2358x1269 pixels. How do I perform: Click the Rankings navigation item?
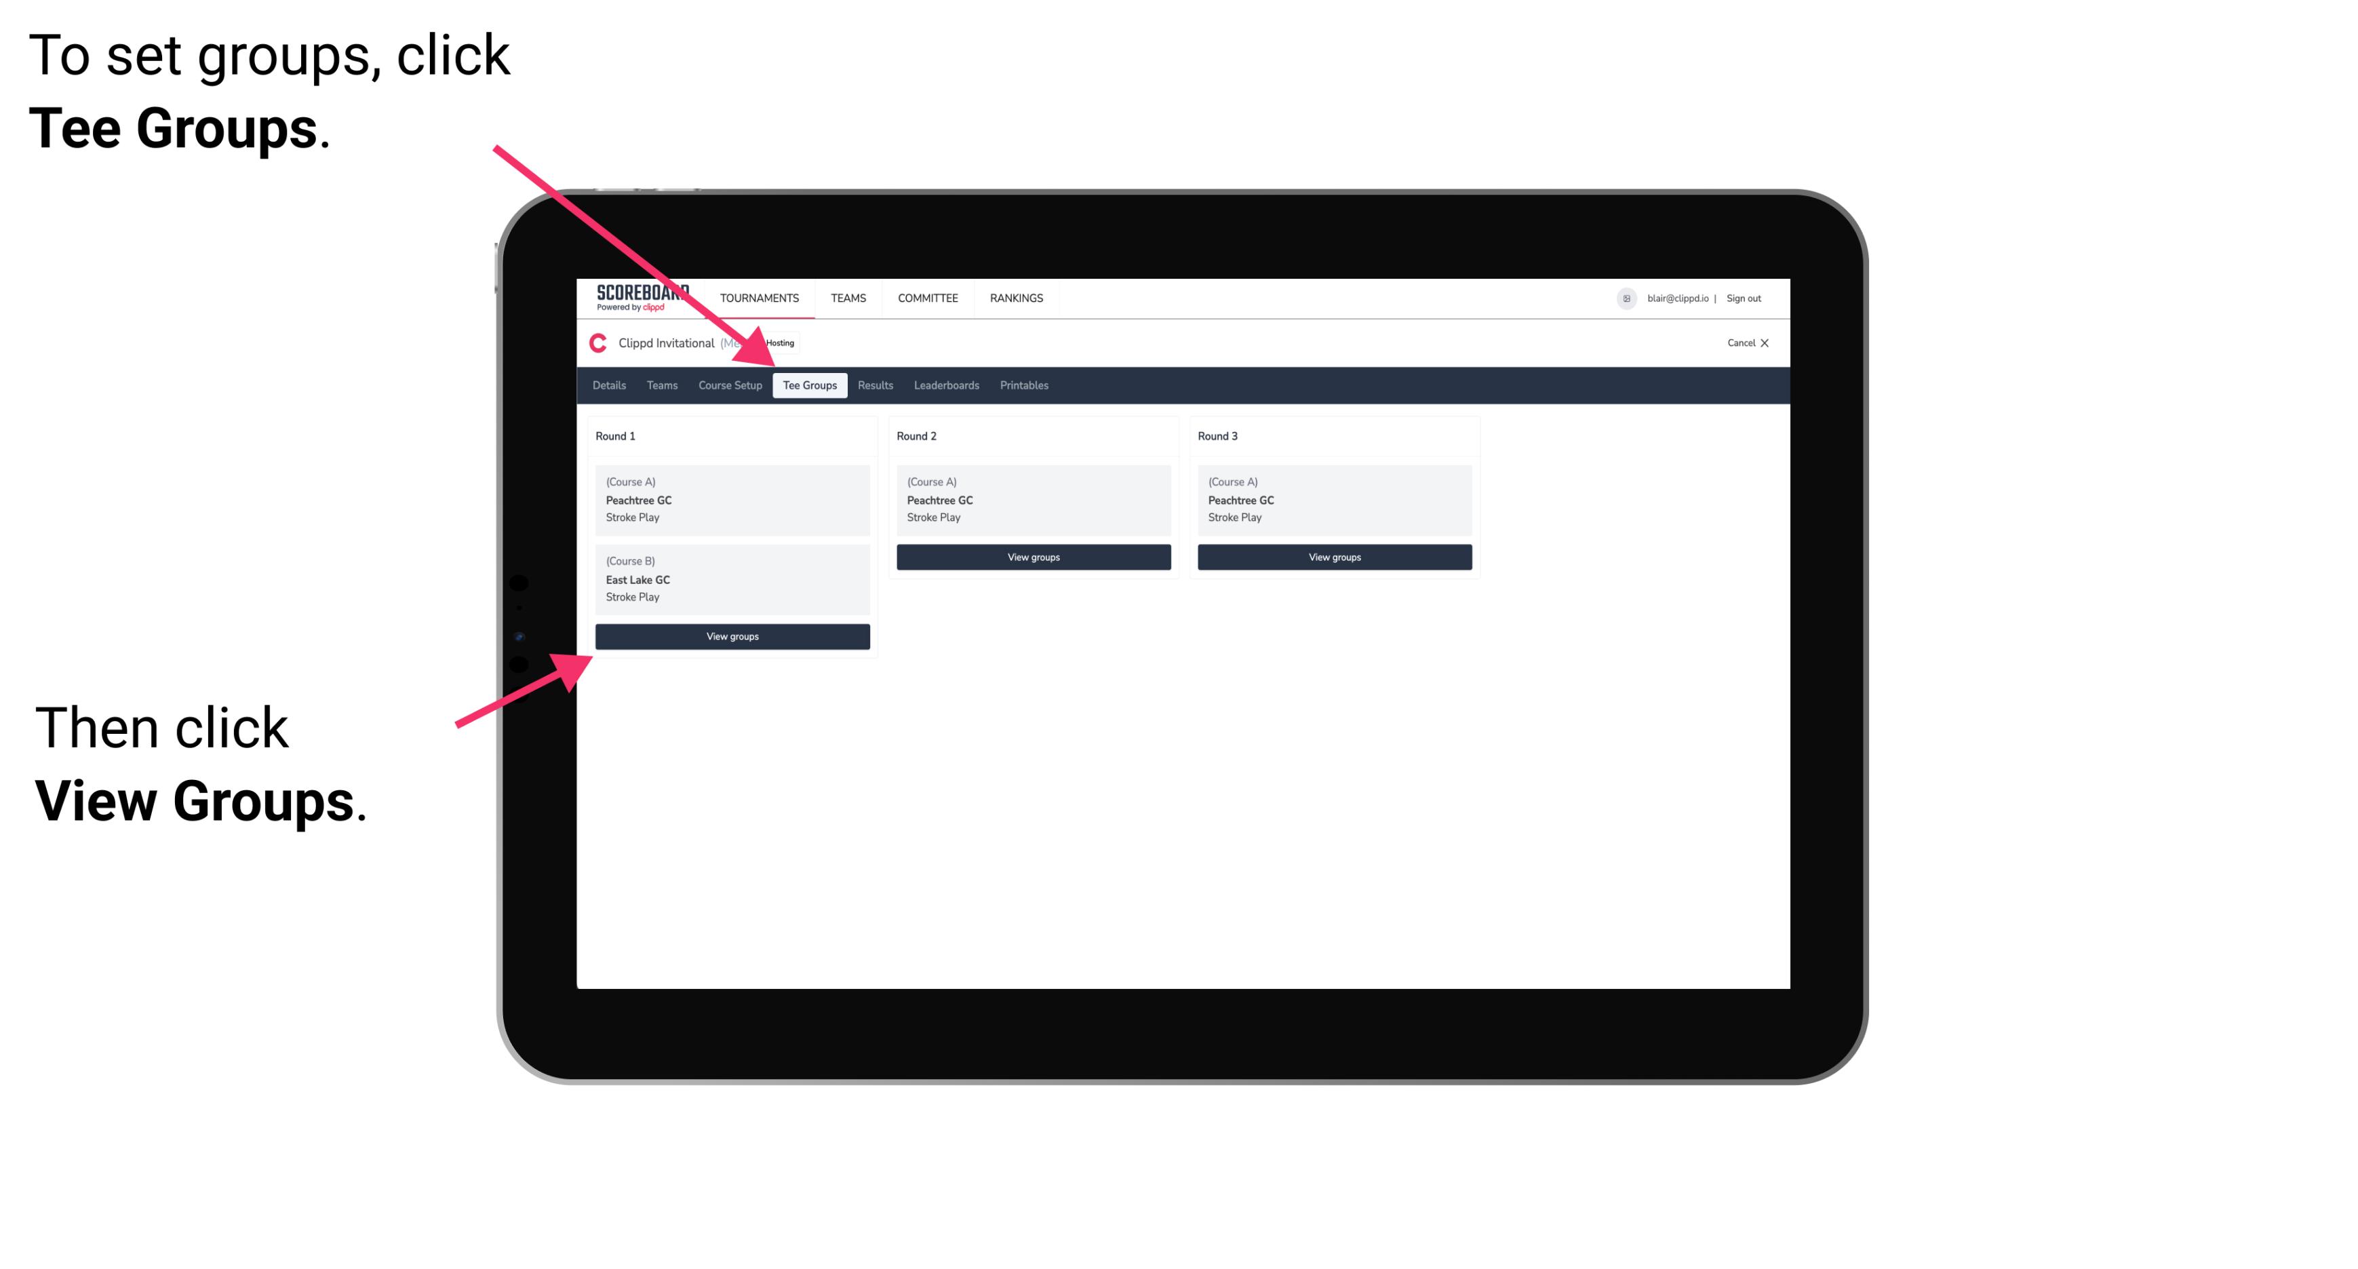1023,297
